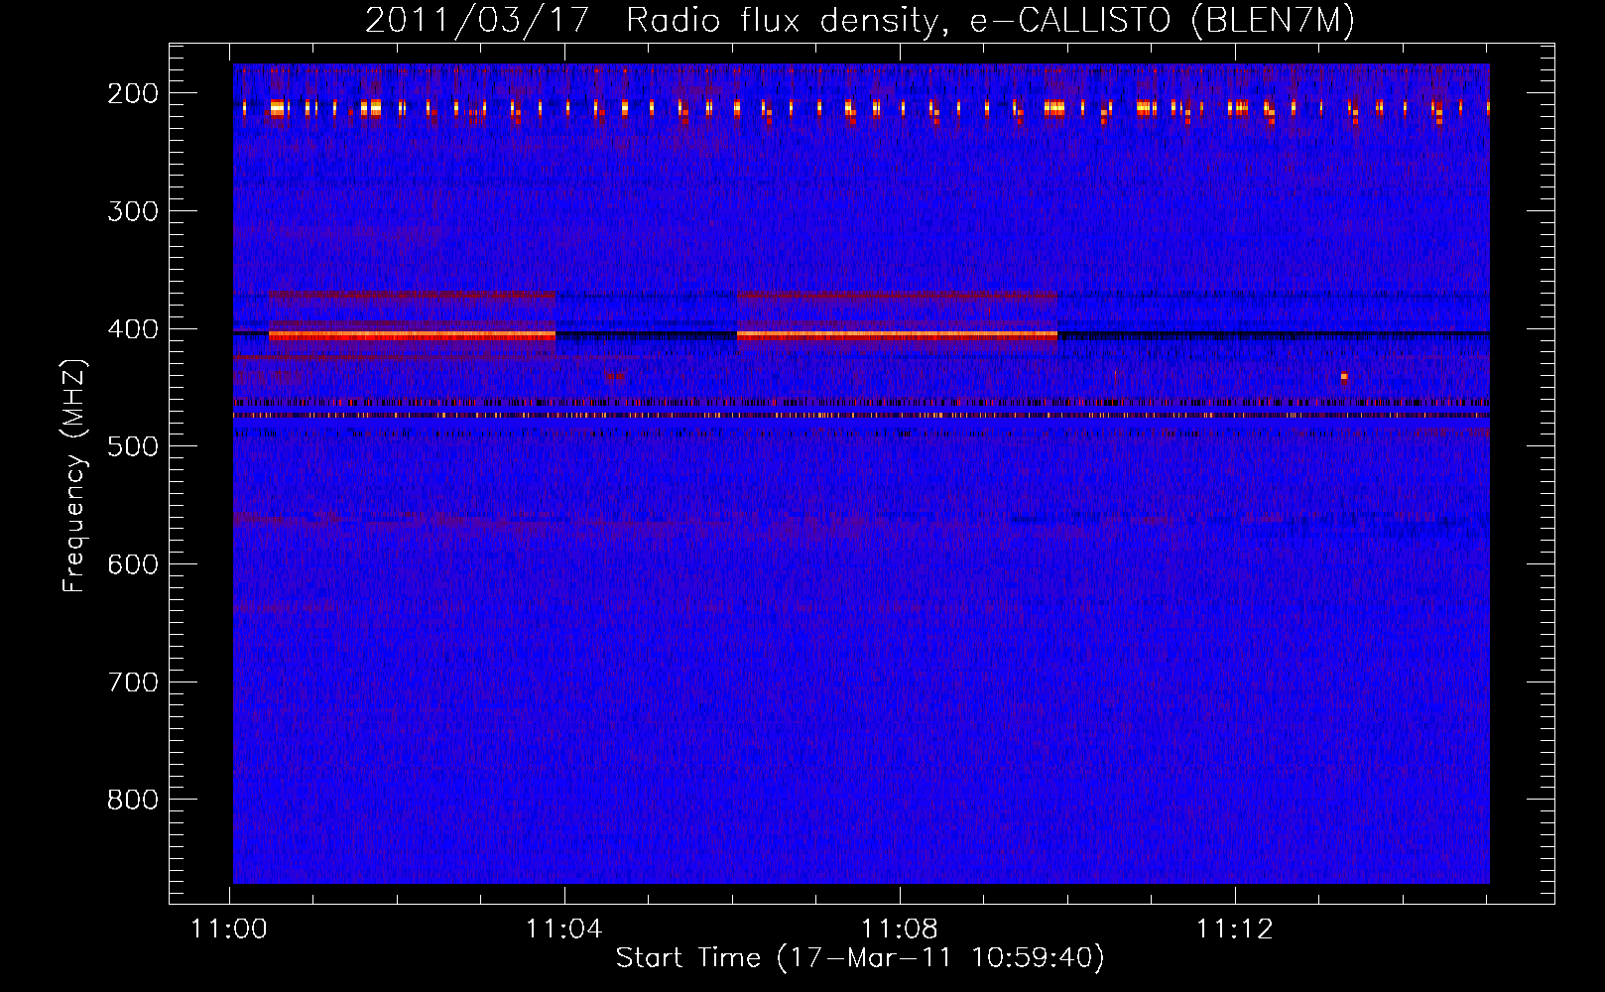Click the second bright emission band after 11:06
The image size is (1605, 992).
tap(897, 336)
